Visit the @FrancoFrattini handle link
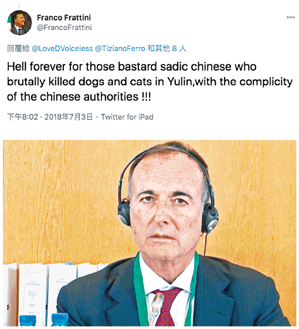Viewport: 299px width, 329px height. tap(64, 28)
